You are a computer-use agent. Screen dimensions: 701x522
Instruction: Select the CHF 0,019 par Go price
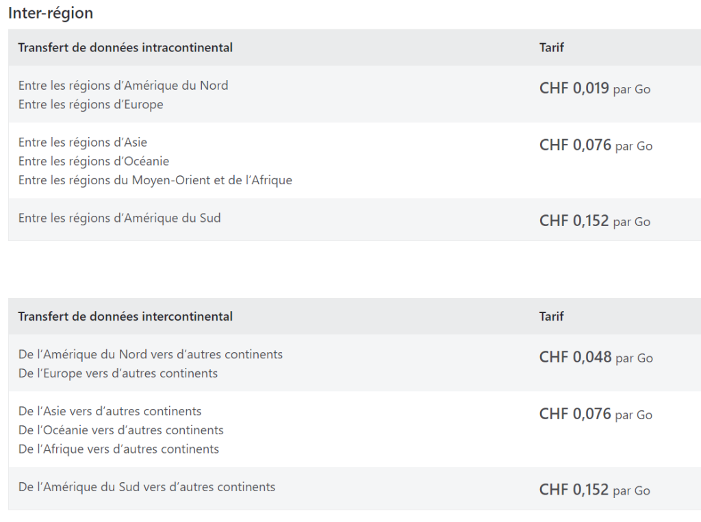(595, 88)
